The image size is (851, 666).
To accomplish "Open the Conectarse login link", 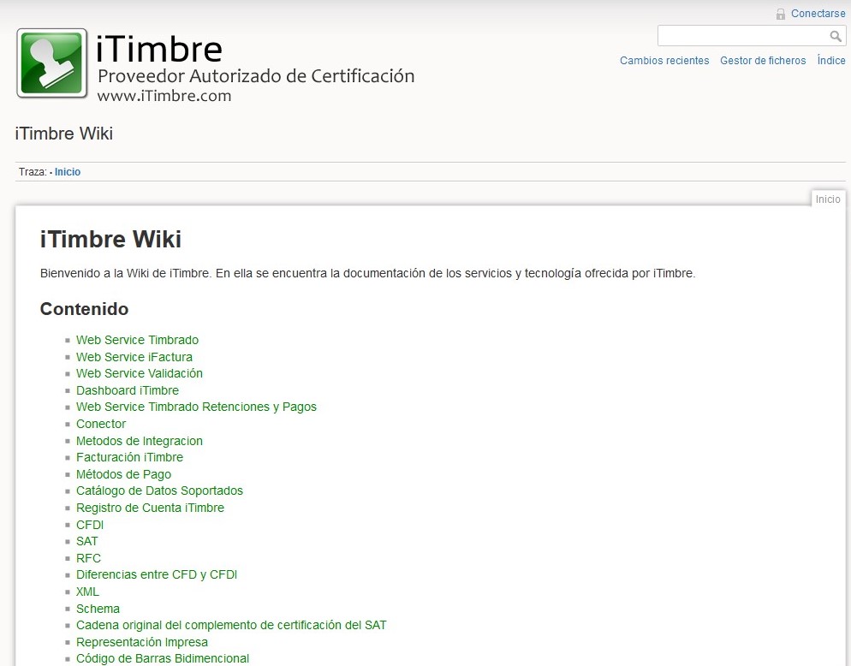I will (818, 14).
